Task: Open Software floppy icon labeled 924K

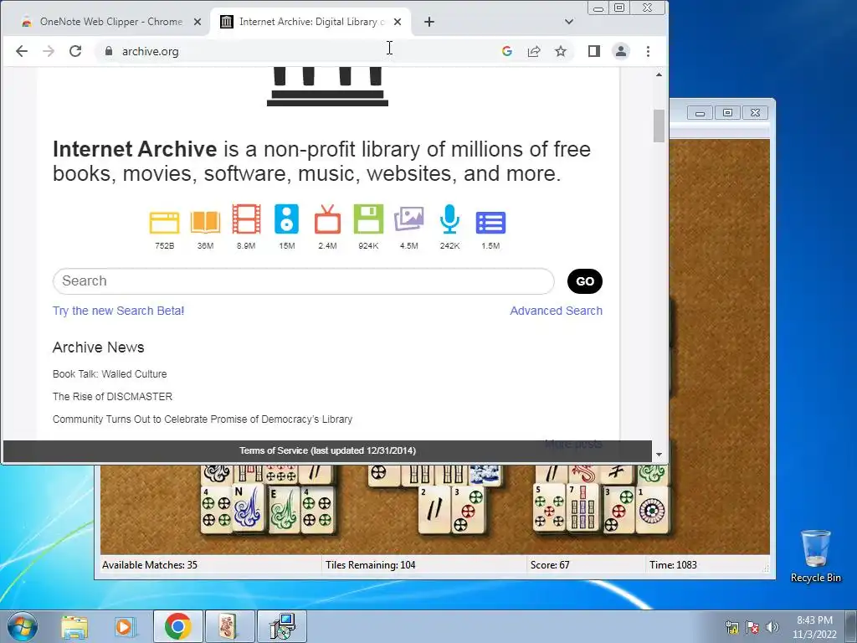Action: (368, 219)
